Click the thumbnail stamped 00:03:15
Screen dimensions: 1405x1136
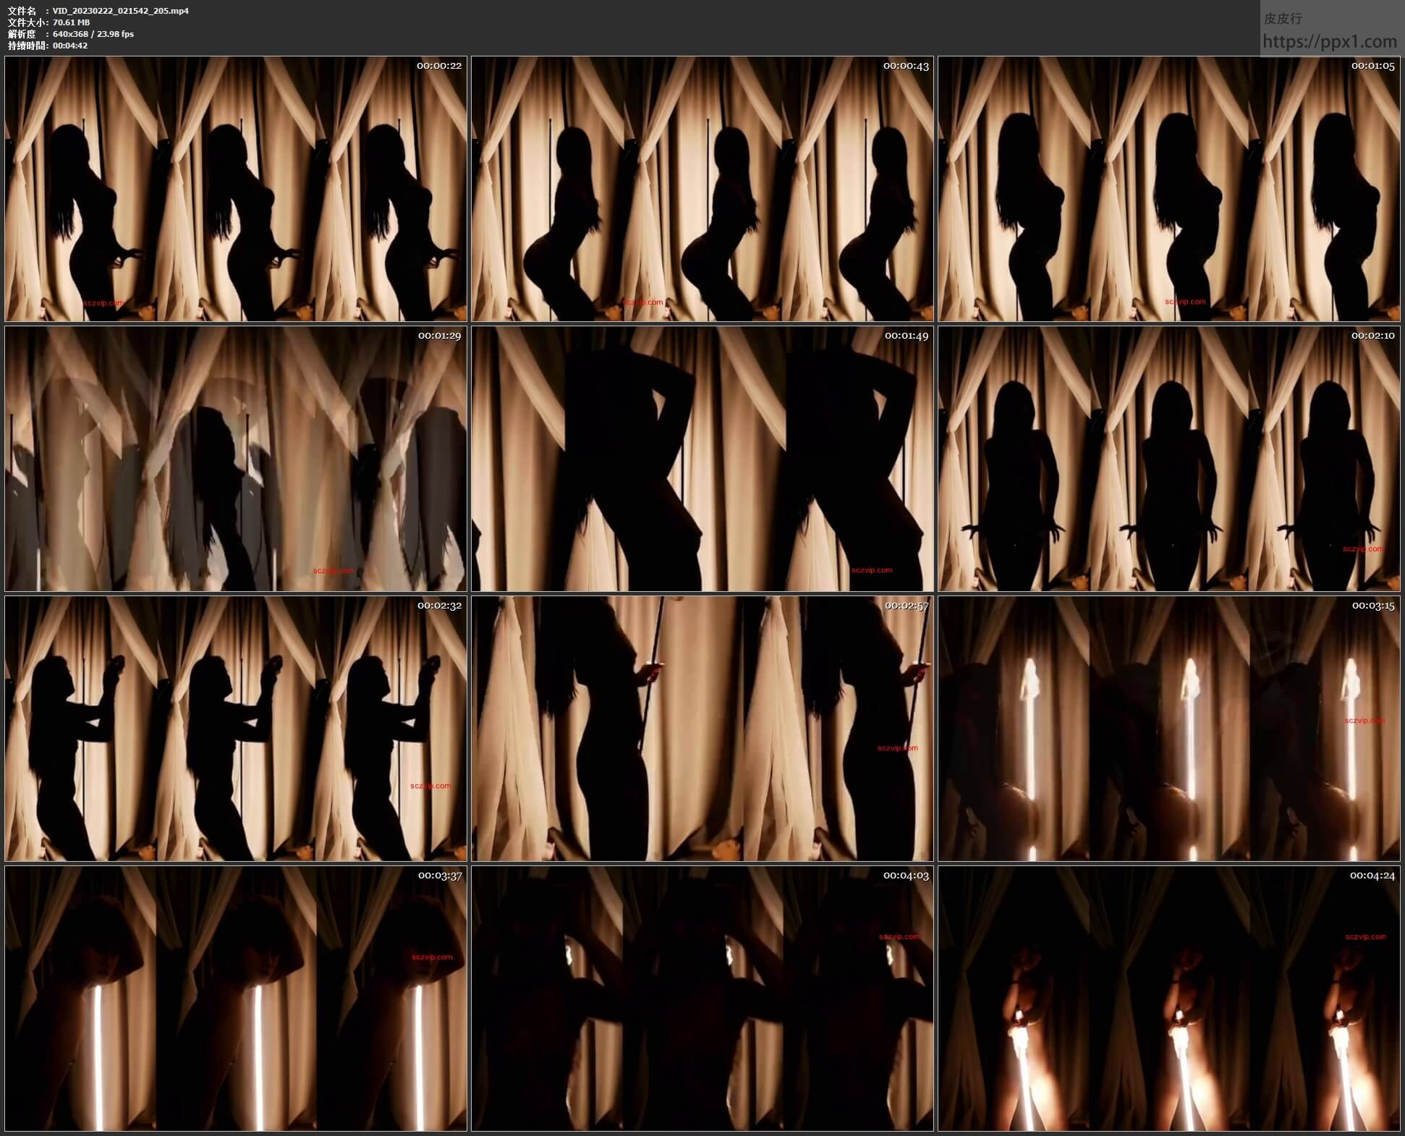(x=1169, y=729)
